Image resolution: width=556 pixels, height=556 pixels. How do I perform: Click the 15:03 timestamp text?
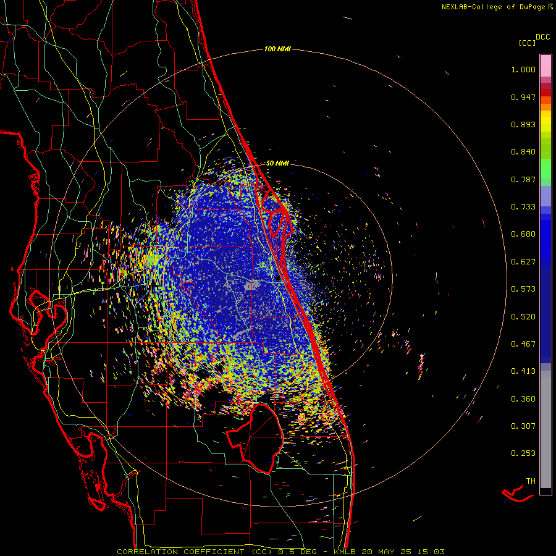[430, 552]
